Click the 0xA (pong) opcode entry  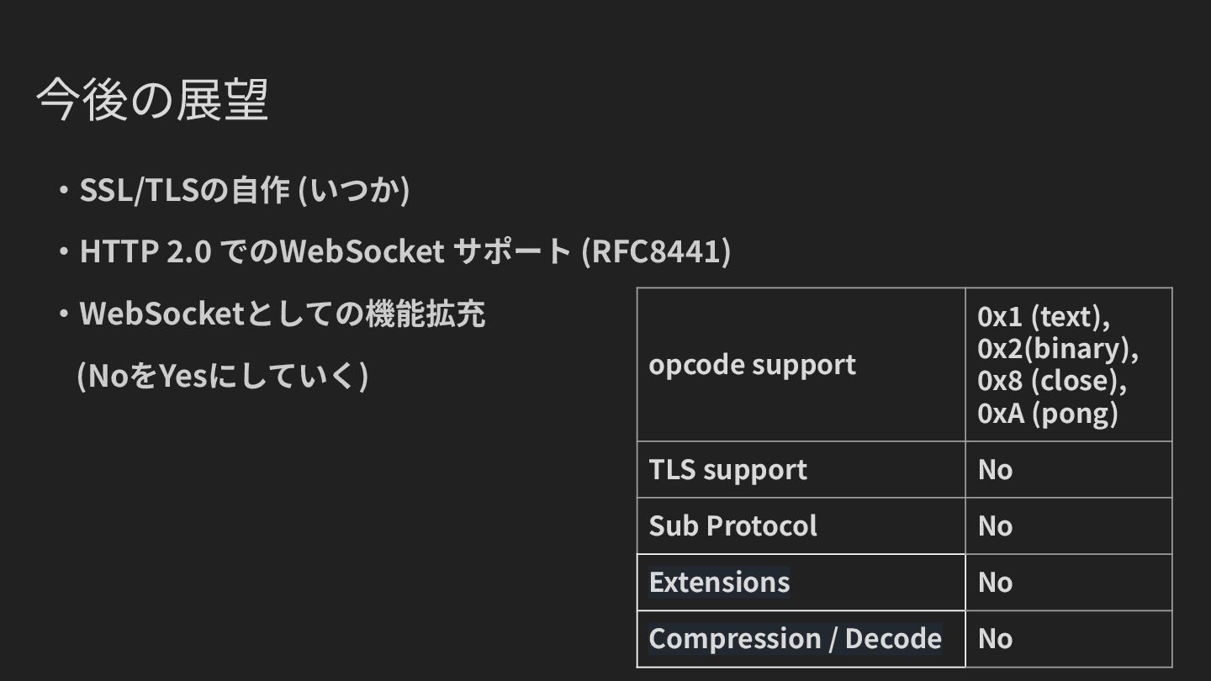[x=1047, y=413]
